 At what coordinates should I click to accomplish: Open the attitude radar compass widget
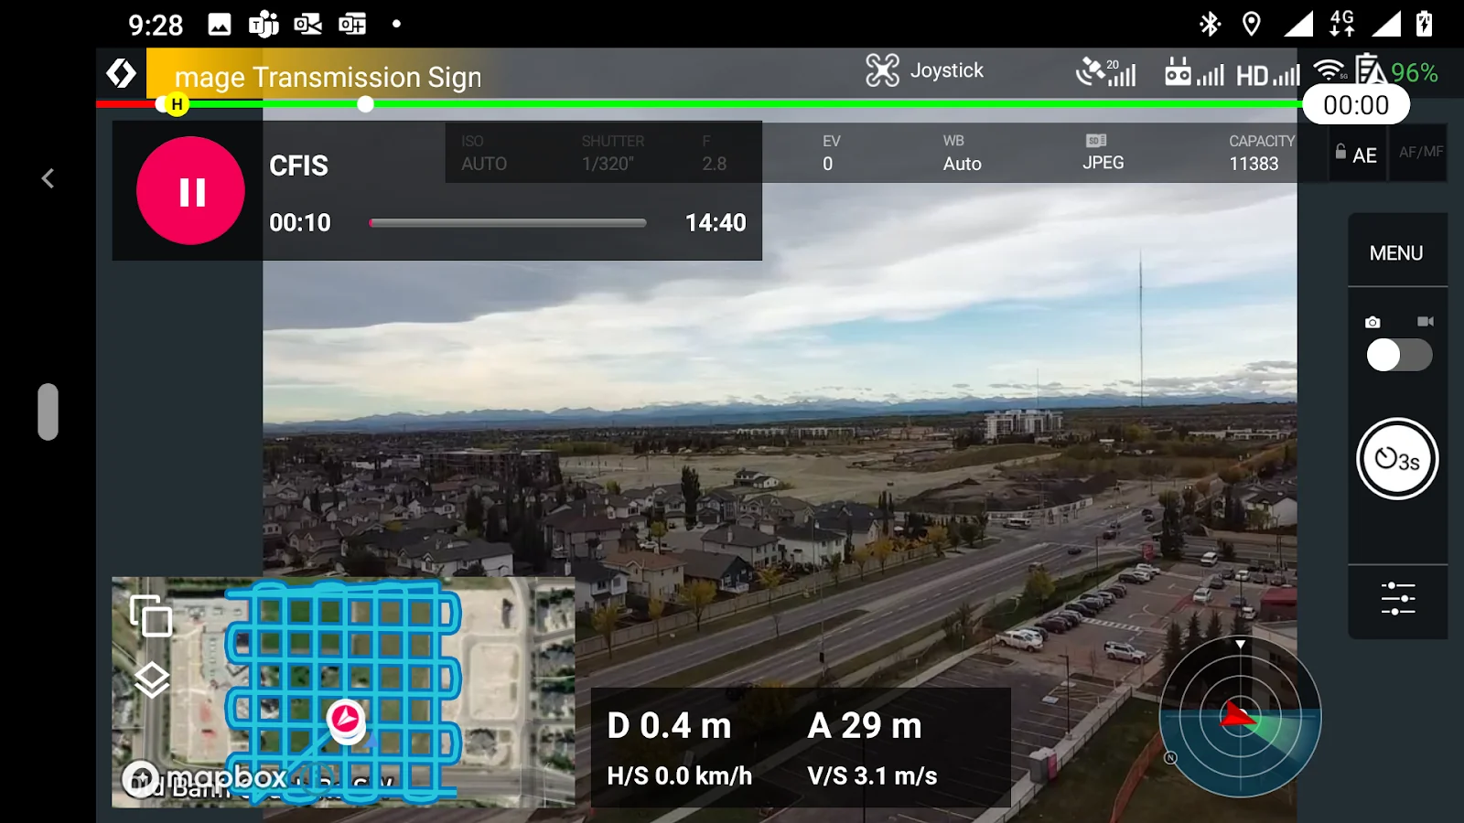[x=1240, y=717]
